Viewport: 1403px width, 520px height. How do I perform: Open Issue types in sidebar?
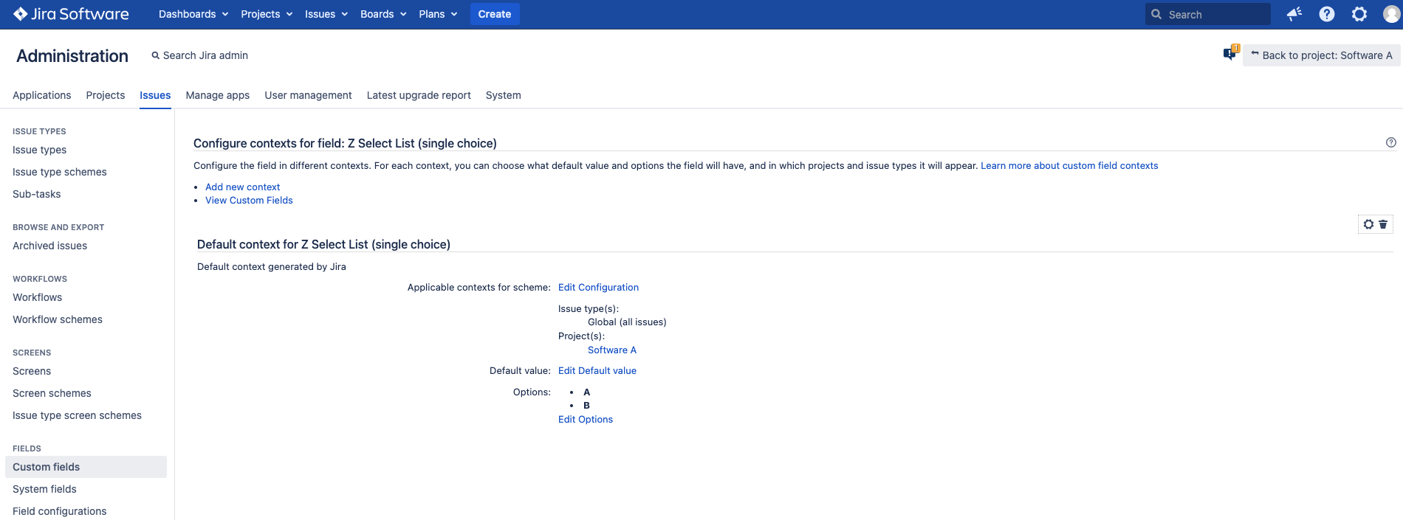[40, 150]
